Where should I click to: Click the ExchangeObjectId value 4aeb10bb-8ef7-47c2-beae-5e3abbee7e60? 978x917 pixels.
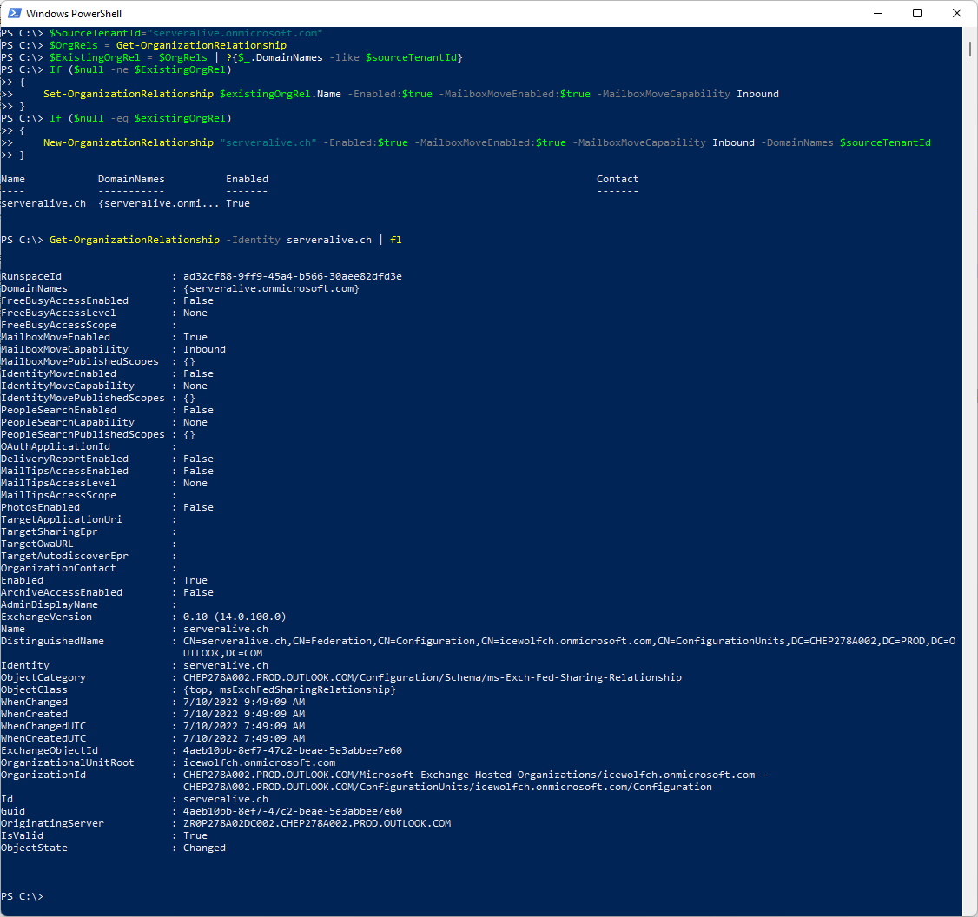point(293,750)
